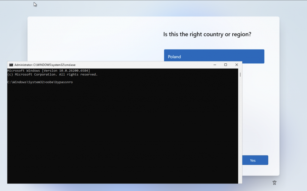Open the accessibility figure icon
307x191 pixels.
coord(274,183)
